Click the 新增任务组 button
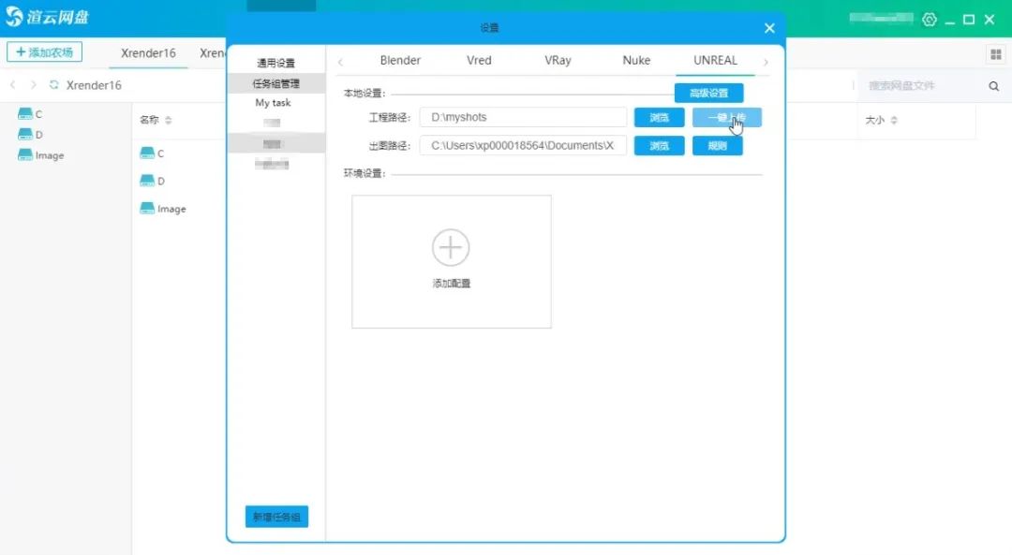Viewport: 1012px width, 555px height. (x=276, y=517)
